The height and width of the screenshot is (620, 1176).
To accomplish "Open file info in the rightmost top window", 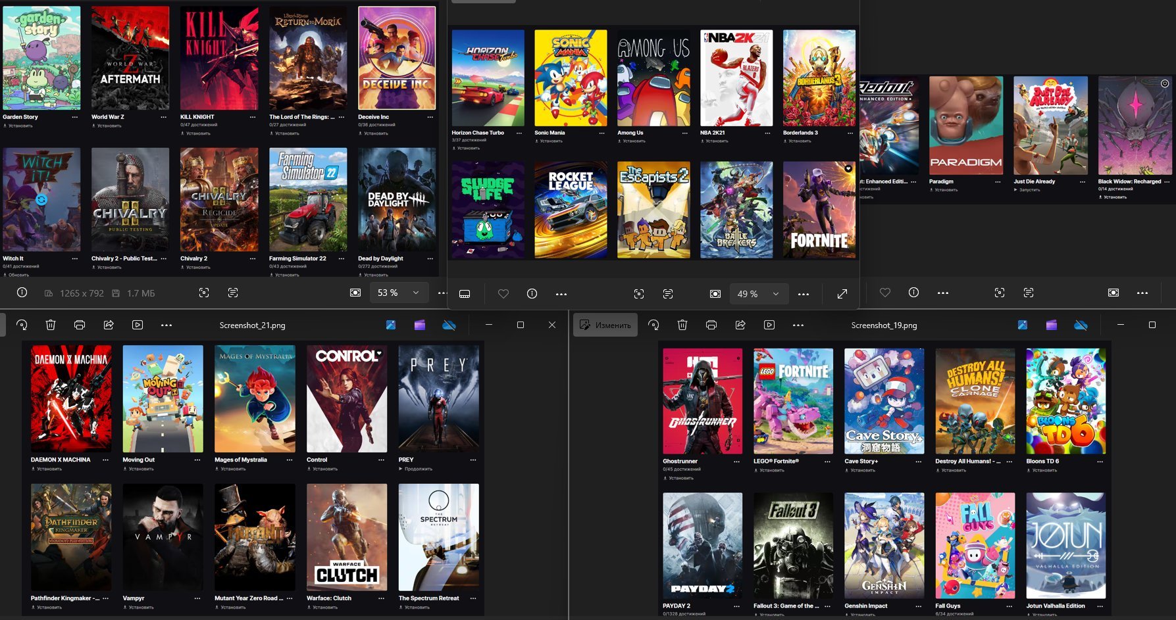I will [x=914, y=293].
